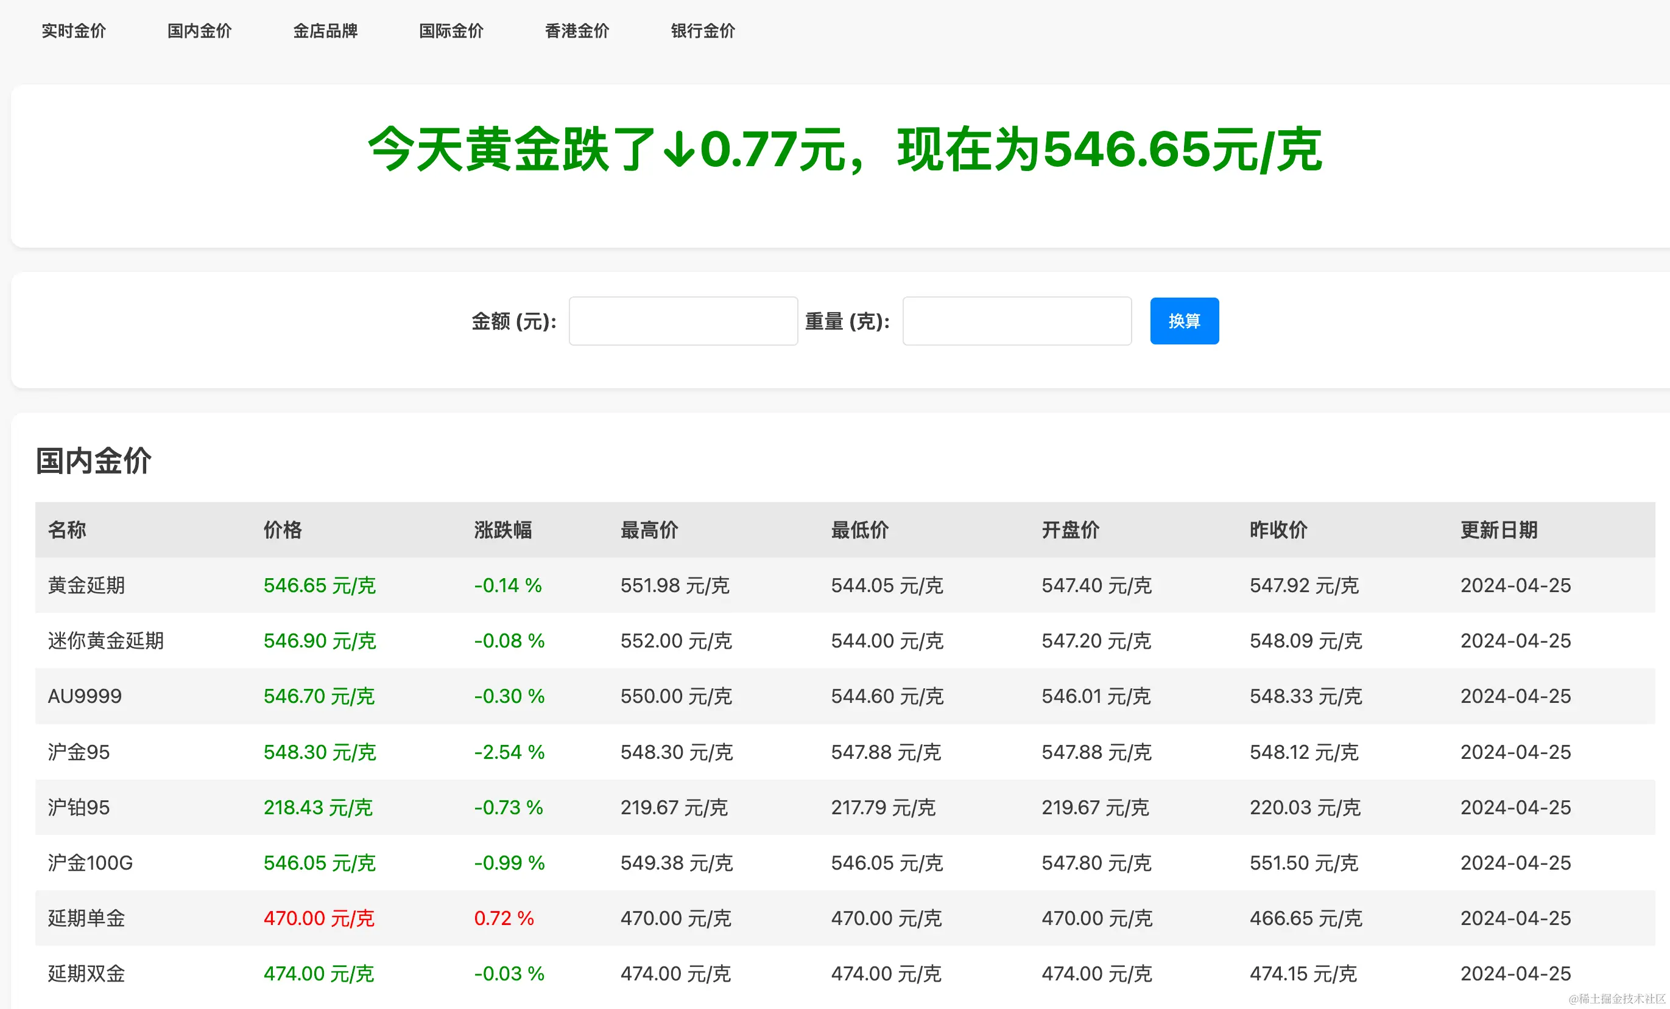The height and width of the screenshot is (1009, 1670).
Task: Focus the 重量 (克) input field
Action: 1016,321
